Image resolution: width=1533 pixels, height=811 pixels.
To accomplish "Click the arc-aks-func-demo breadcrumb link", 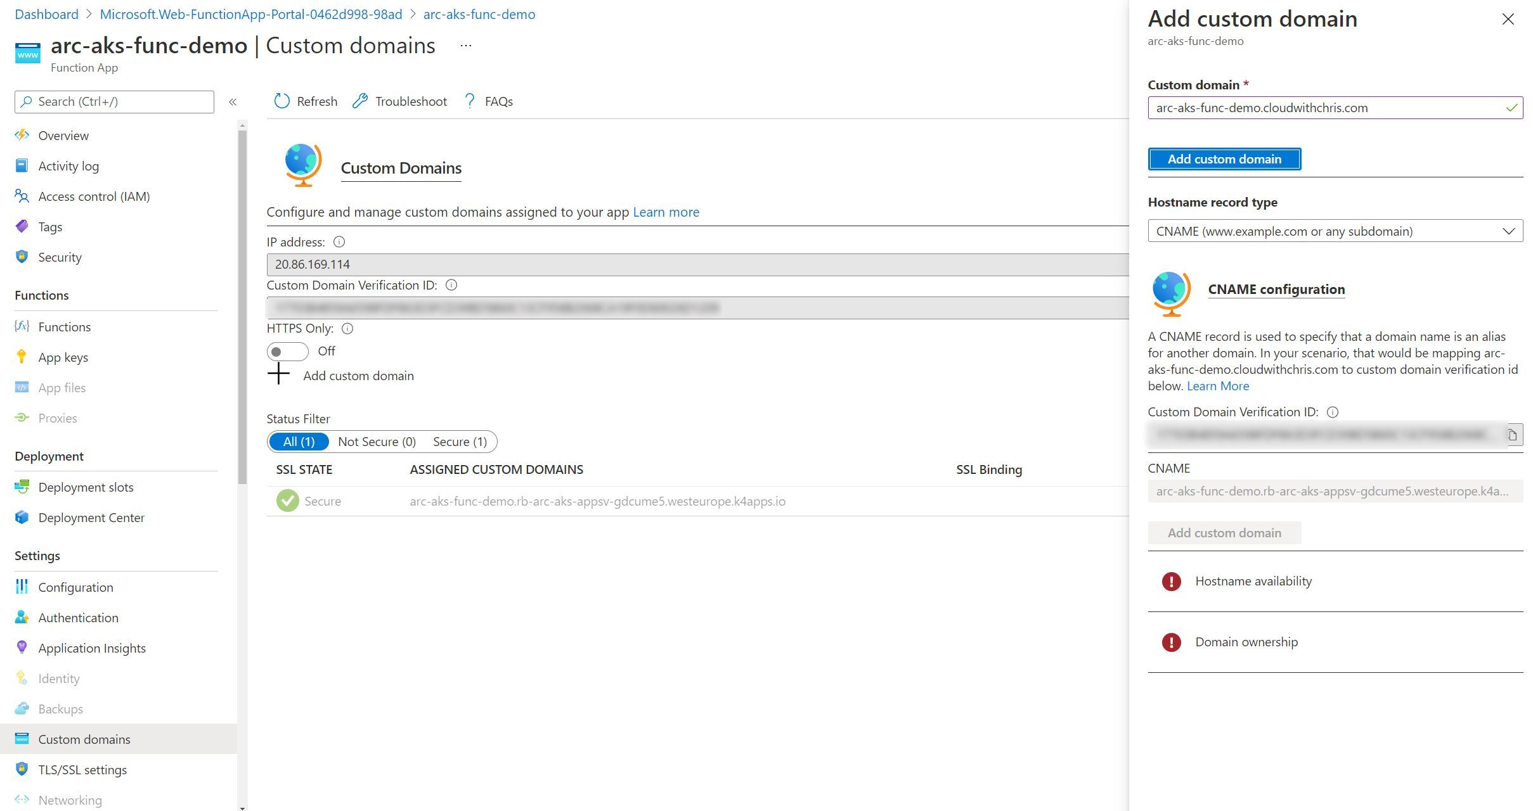I will click(479, 14).
